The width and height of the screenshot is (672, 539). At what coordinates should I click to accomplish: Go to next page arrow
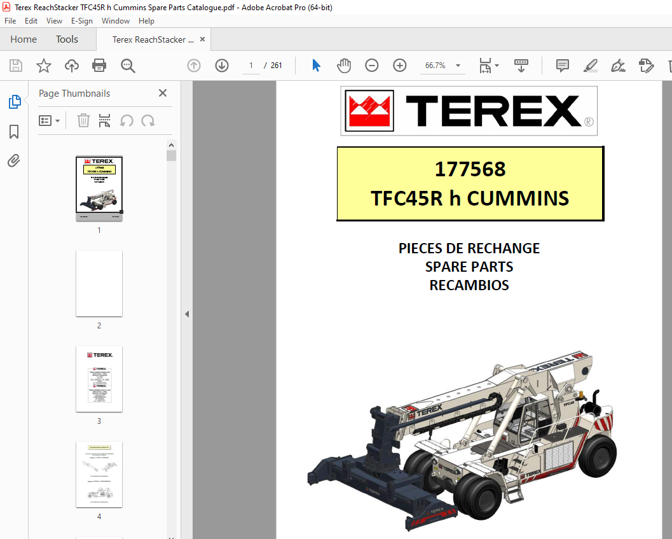pos(222,66)
